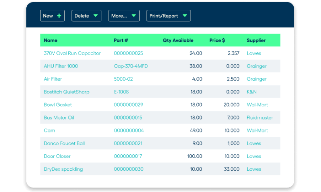Open Cap-370-4MFD part number link
The height and width of the screenshot is (192, 321).
pyautogui.click(x=131, y=66)
